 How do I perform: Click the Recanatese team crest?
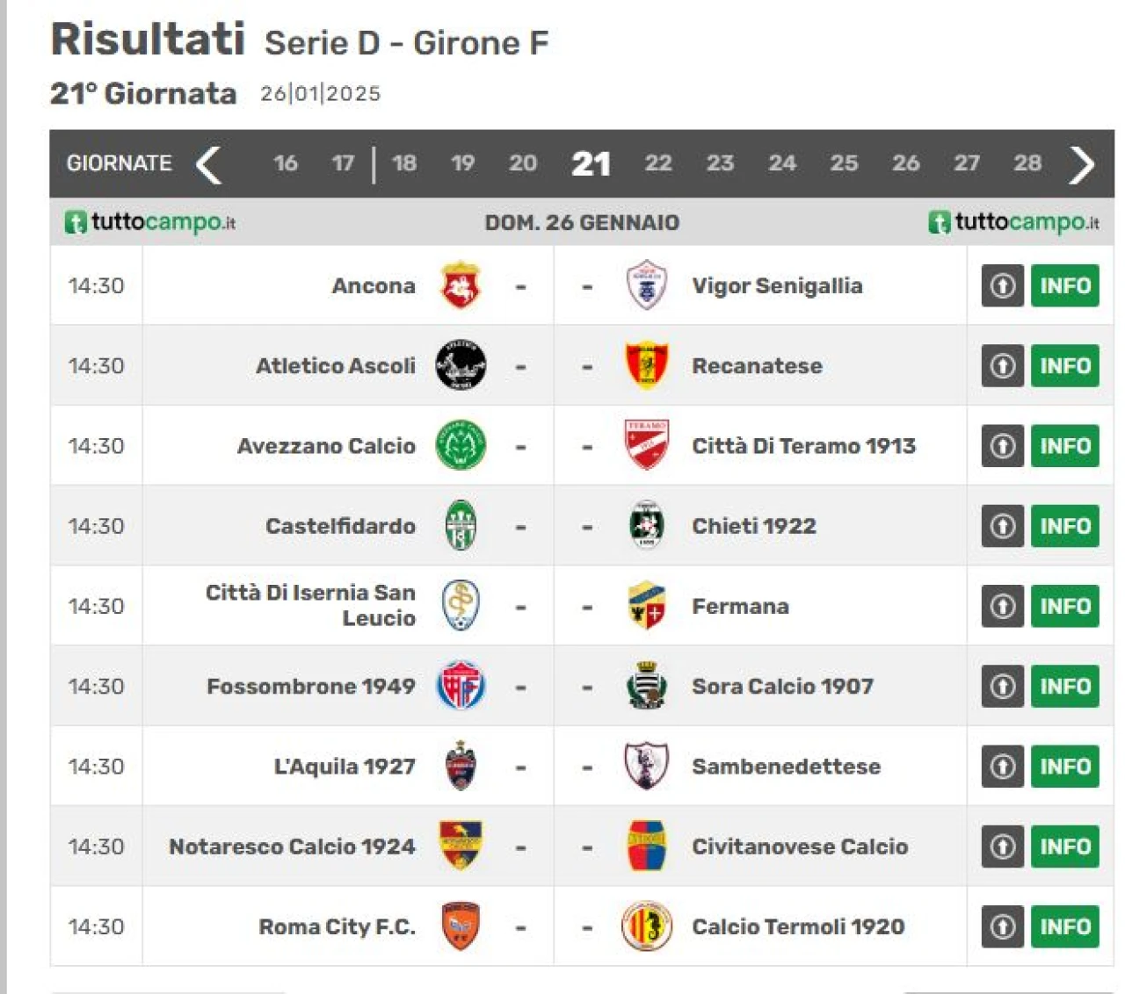[x=647, y=365]
